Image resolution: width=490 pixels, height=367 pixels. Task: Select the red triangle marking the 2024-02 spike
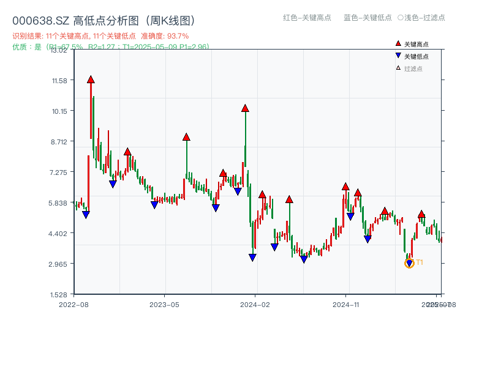click(x=244, y=108)
